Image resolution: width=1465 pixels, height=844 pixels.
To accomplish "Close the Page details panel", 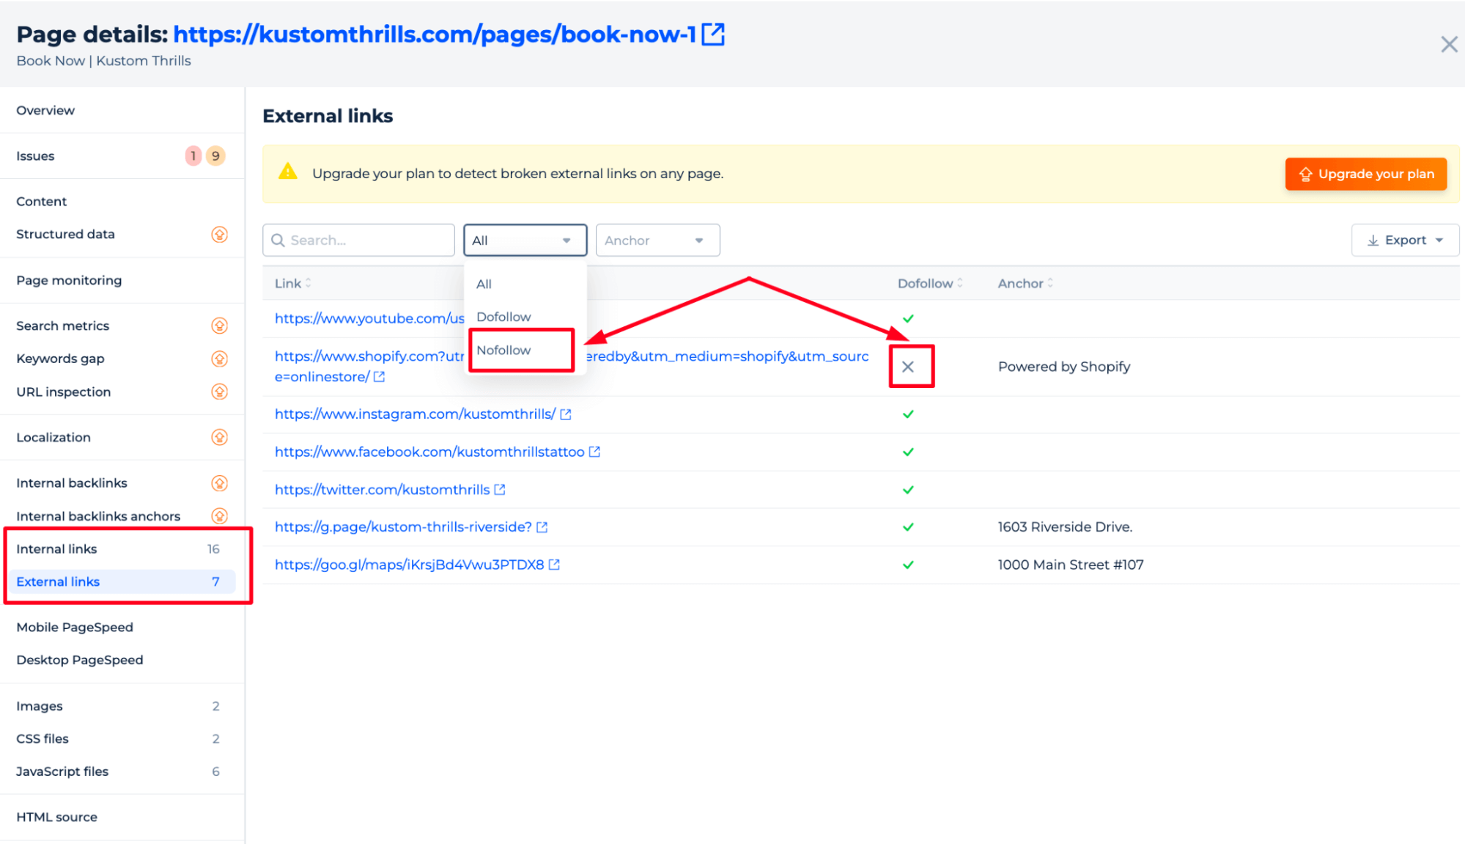I will [x=1448, y=45].
